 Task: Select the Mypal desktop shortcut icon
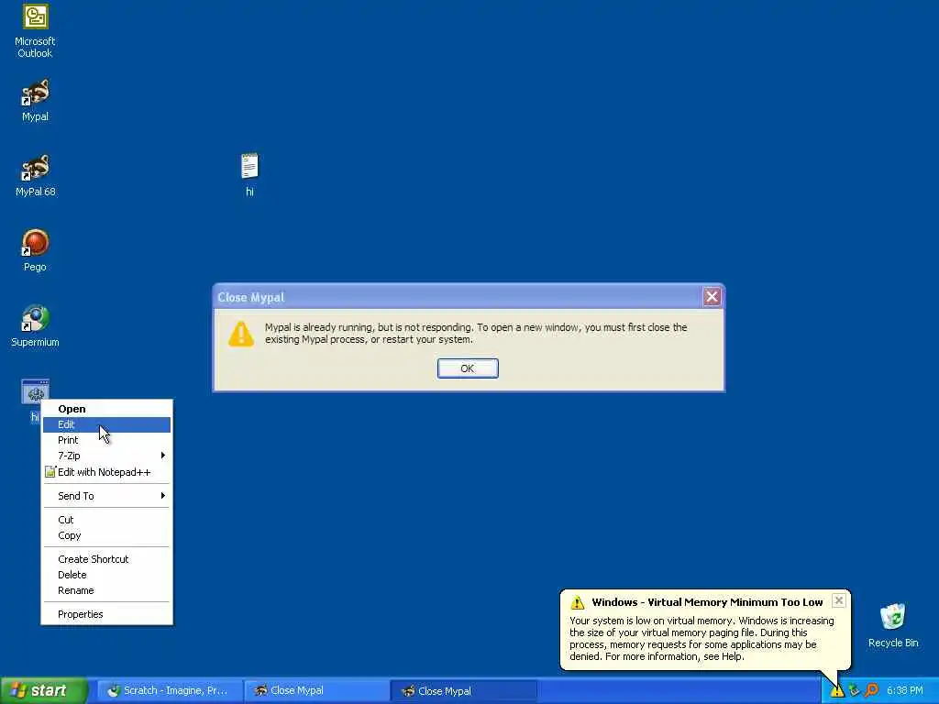click(x=35, y=93)
